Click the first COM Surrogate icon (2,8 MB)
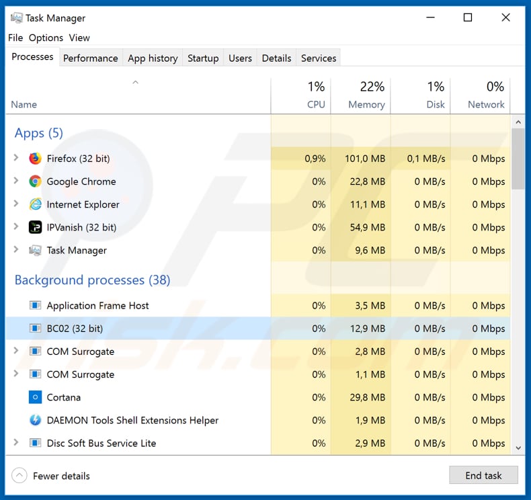The height and width of the screenshot is (500, 531). click(x=35, y=351)
